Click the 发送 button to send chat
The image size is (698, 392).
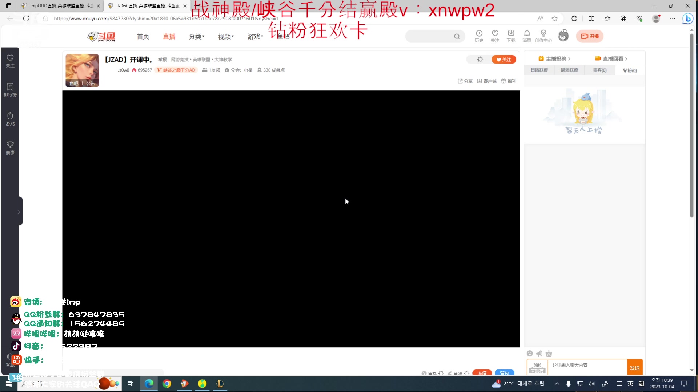[635, 367]
